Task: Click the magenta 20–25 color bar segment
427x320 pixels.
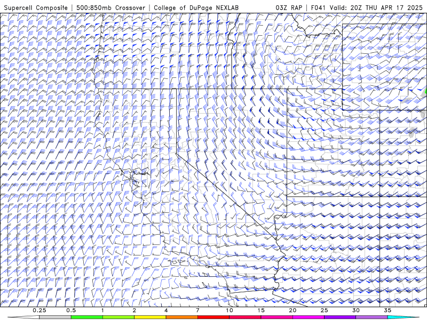Action: pos(309,317)
